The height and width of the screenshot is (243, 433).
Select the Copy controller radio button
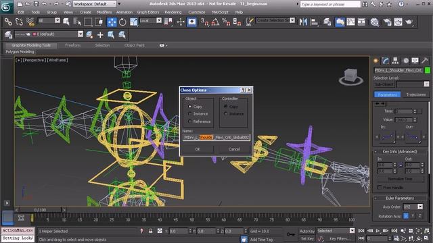click(x=225, y=107)
